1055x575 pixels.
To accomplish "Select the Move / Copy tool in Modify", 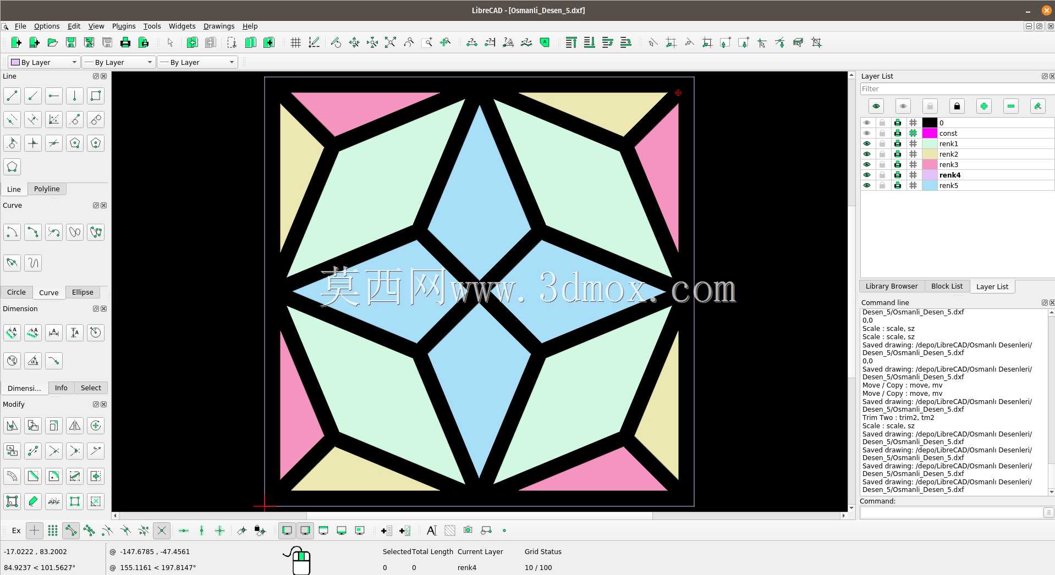I will point(12,425).
